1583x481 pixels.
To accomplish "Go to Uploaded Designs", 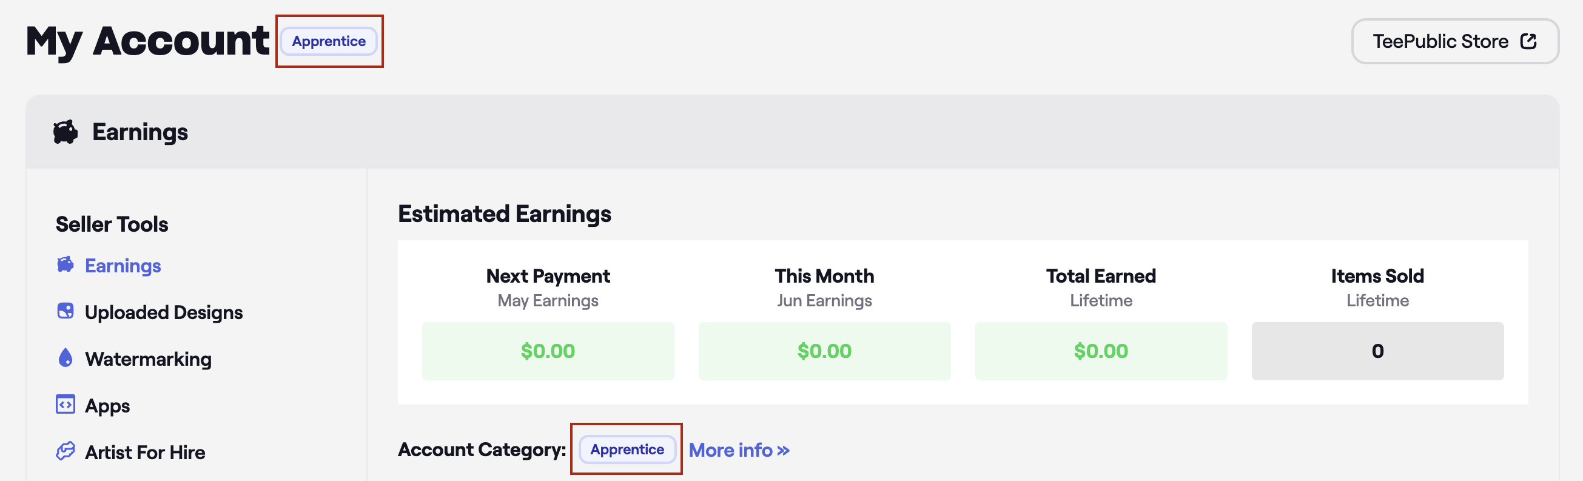I will click(x=164, y=312).
